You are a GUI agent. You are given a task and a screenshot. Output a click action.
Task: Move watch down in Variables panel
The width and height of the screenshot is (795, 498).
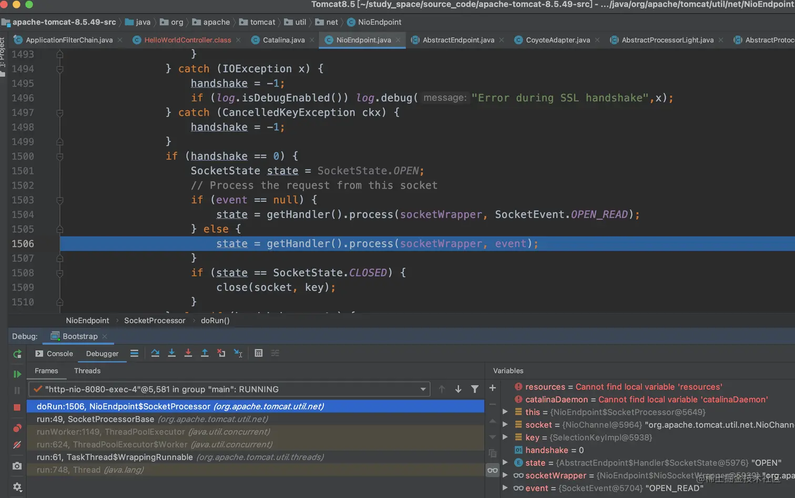point(493,437)
